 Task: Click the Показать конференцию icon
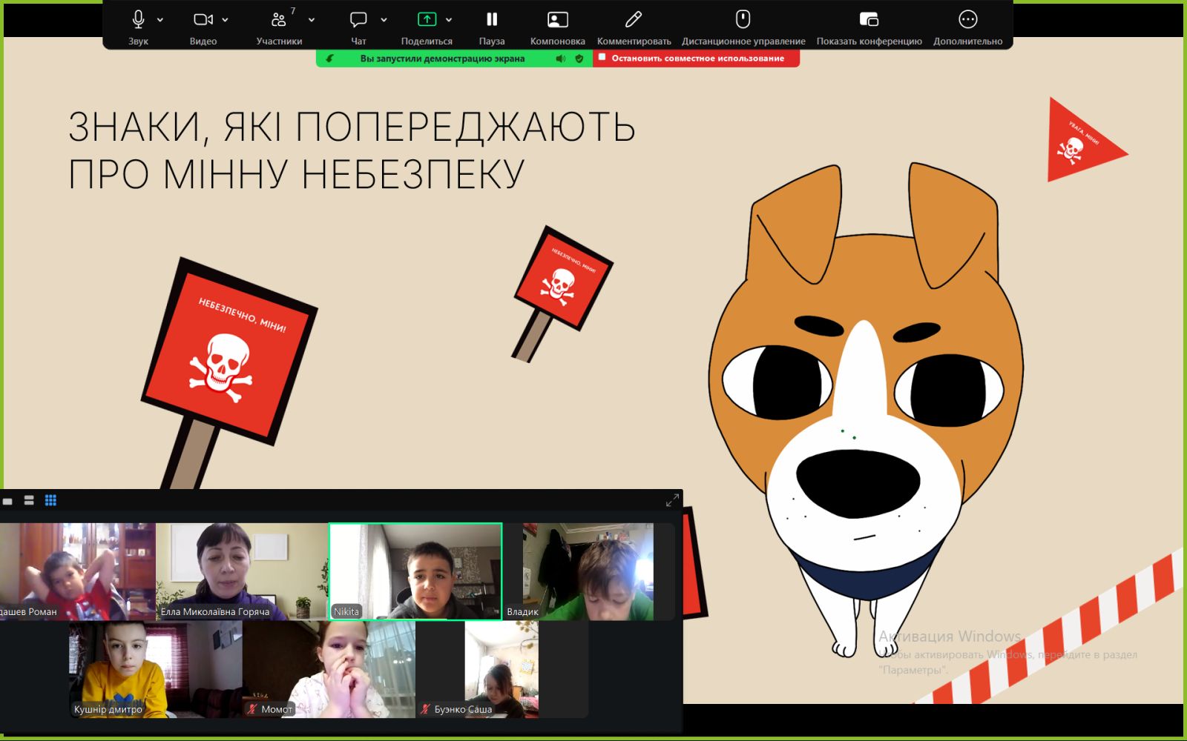[x=869, y=20]
